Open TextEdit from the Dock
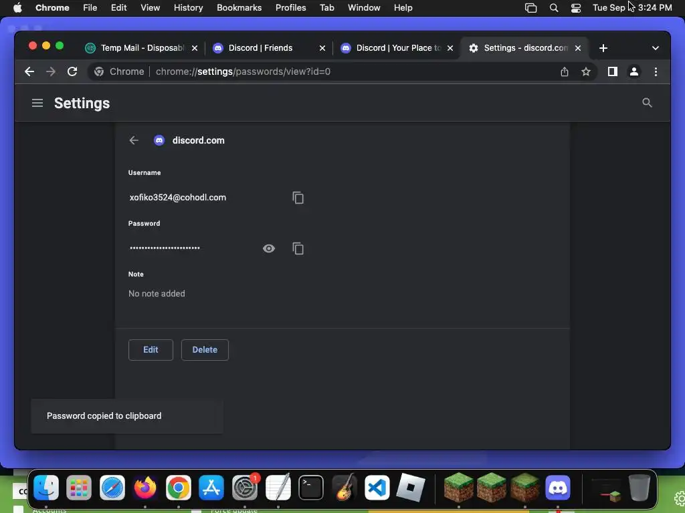The width and height of the screenshot is (685, 513). (x=278, y=487)
